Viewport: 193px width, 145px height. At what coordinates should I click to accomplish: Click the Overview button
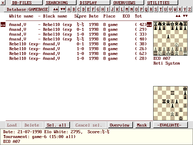pos(119,125)
